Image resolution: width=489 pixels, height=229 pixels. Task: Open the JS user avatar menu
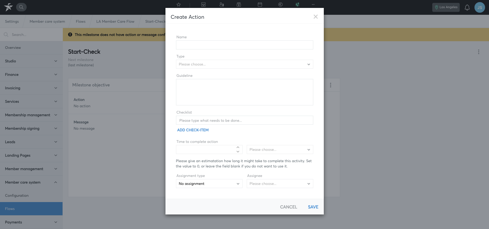coord(480,7)
